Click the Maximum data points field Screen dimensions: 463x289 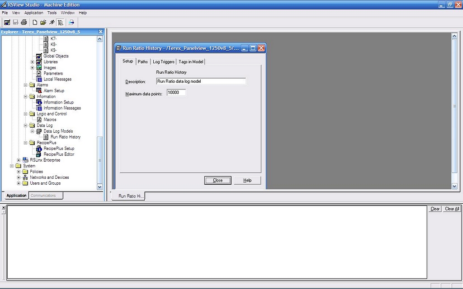point(176,93)
